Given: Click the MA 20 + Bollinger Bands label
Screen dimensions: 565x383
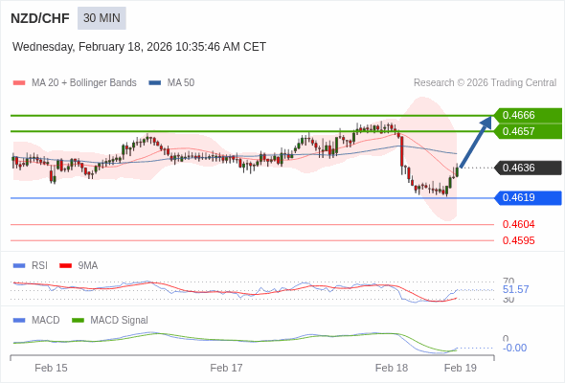Looking at the screenshot, I should pos(84,83).
